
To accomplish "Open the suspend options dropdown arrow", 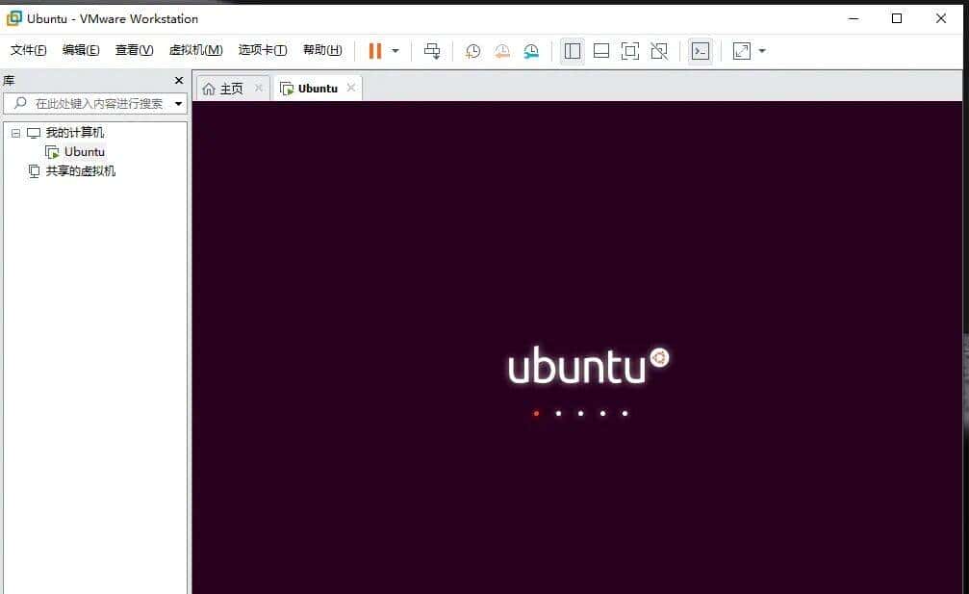I will point(394,50).
